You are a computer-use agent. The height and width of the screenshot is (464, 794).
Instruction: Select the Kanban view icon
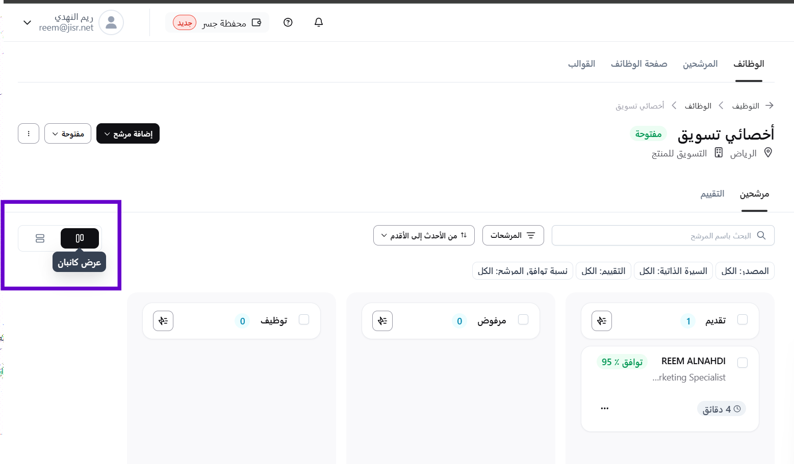click(x=80, y=238)
